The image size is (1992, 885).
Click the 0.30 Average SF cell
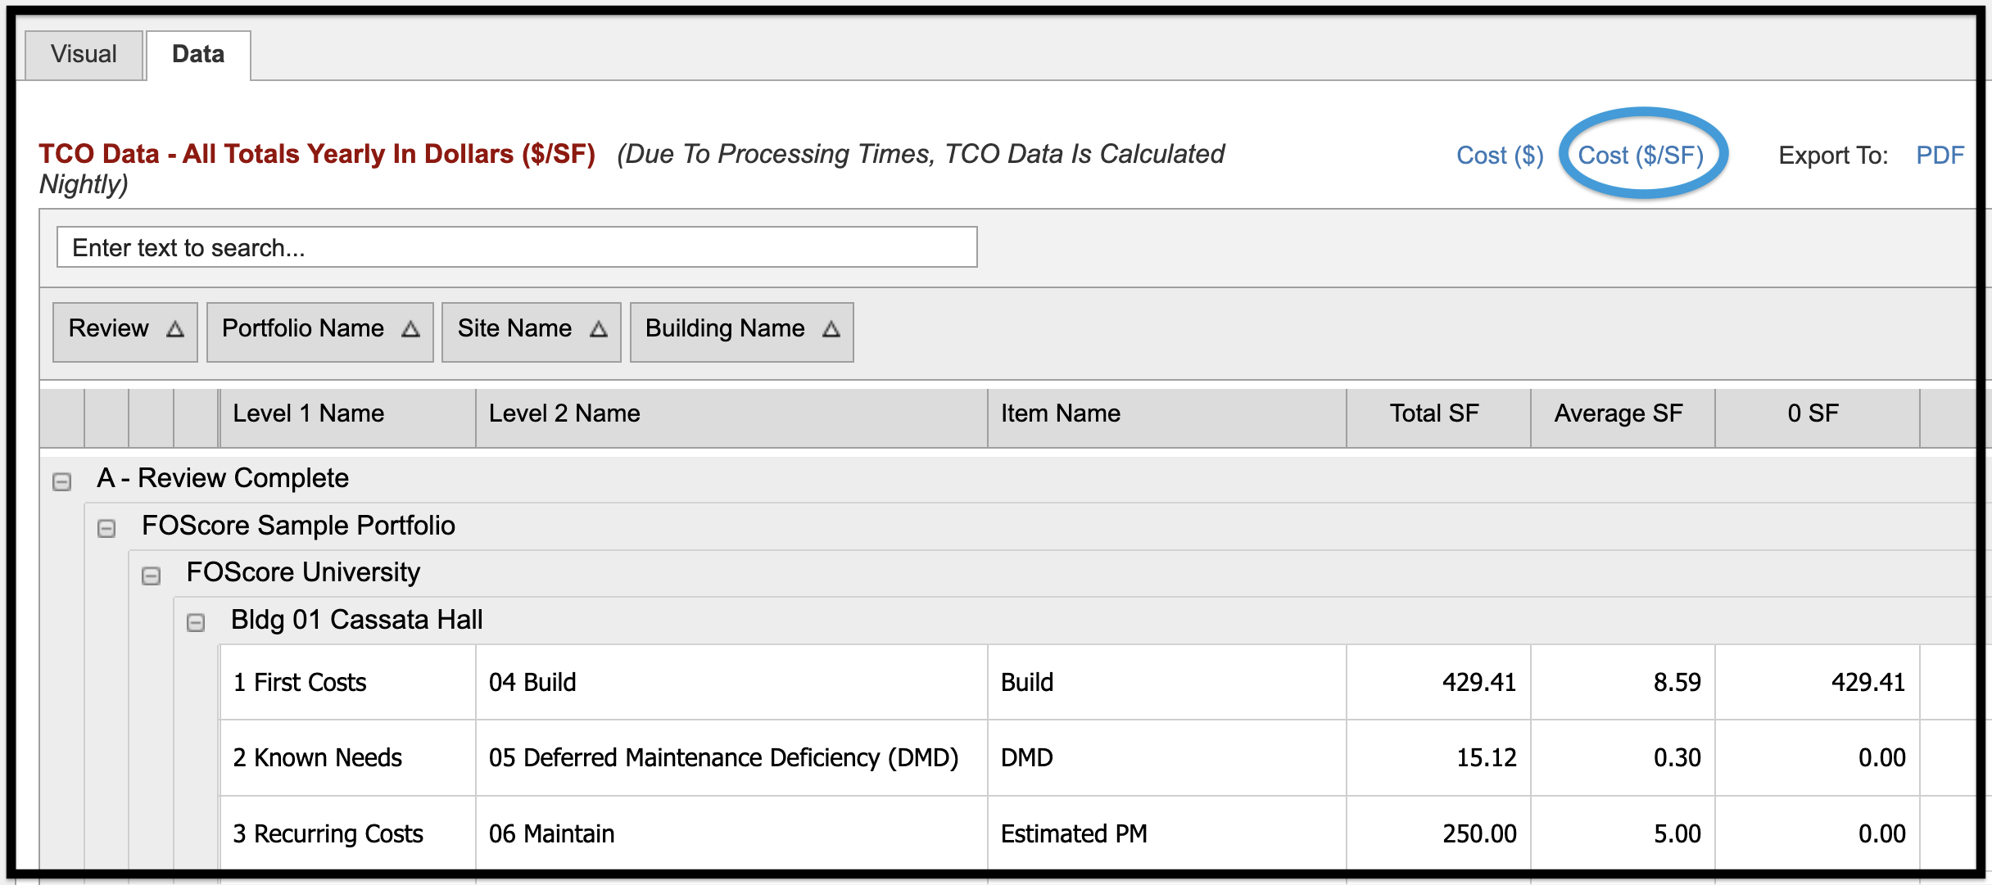pos(1623,758)
